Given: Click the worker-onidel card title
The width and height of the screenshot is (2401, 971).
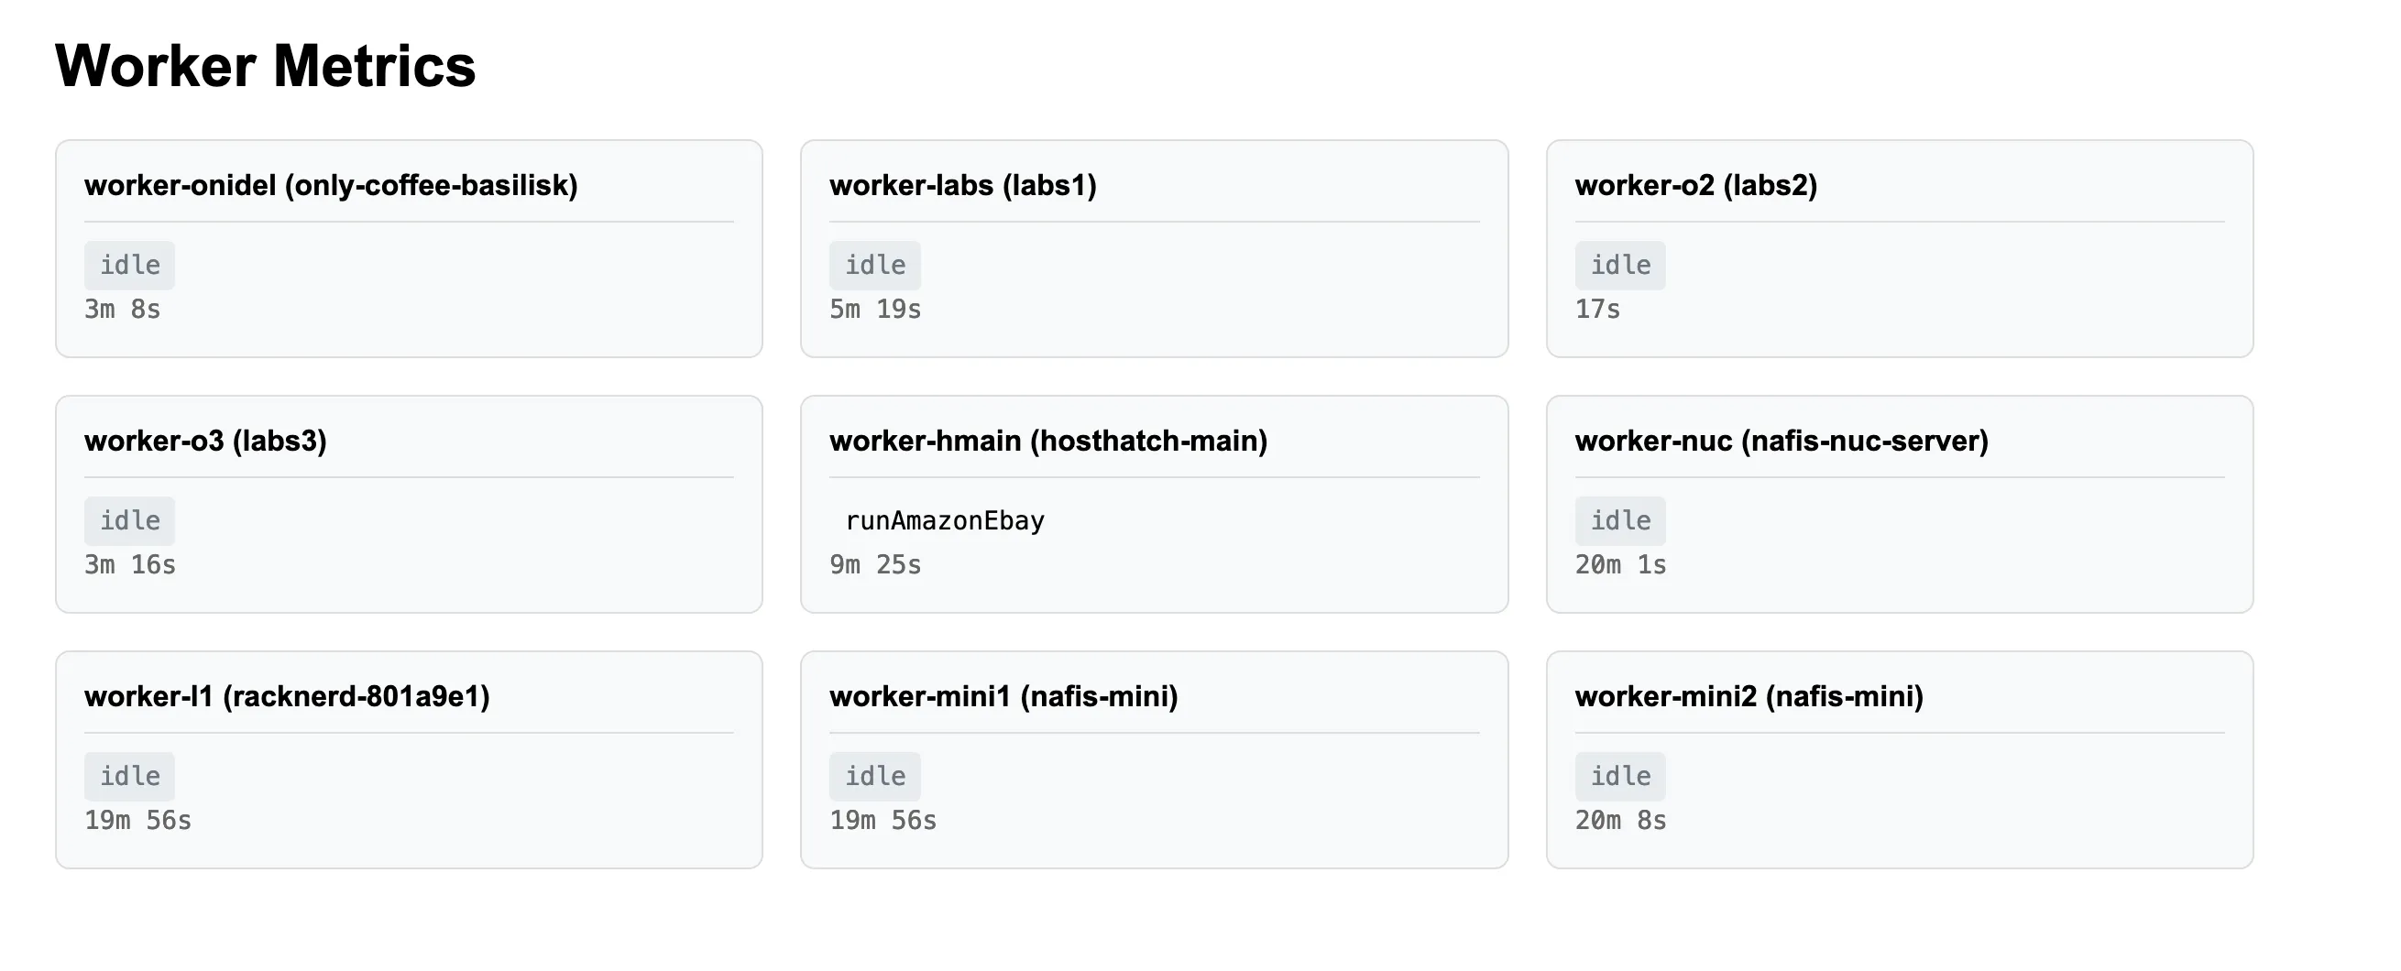Looking at the screenshot, I should click(331, 185).
